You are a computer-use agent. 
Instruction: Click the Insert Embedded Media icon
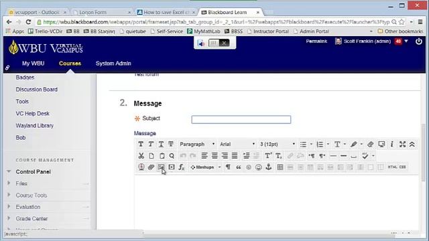[172, 167]
